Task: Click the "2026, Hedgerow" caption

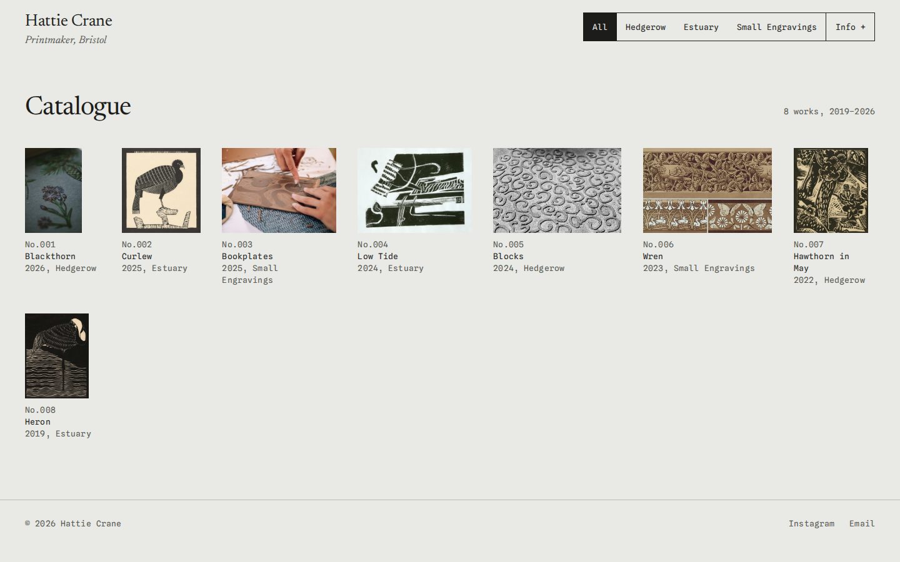Action: [x=61, y=268]
